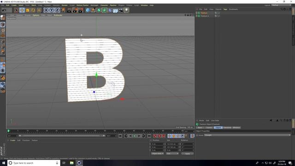This screenshot has width=295, height=166.
Task: Open the Fracture Mode dropdown
Action: (247, 135)
